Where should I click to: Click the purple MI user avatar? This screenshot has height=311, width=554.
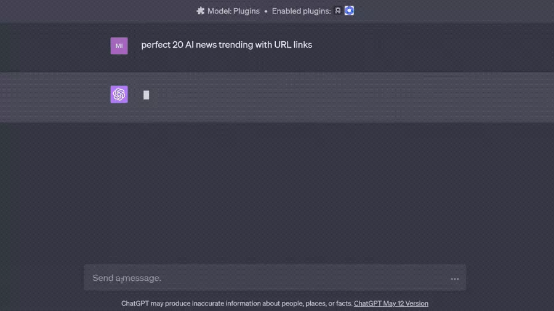[119, 45]
